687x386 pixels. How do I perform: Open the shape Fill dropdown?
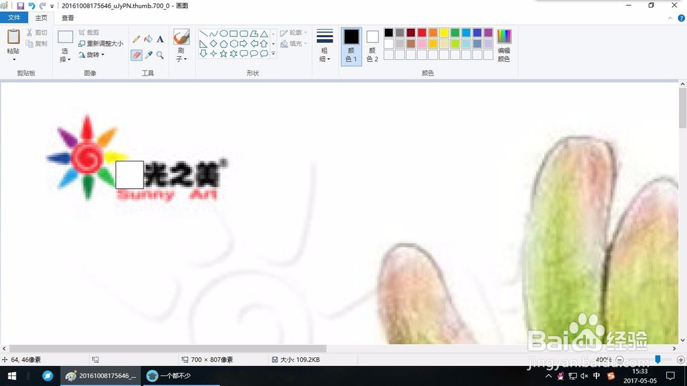pyautogui.click(x=293, y=44)
